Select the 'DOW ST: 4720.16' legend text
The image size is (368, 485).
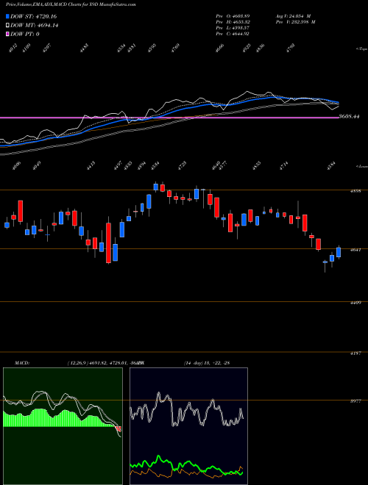[33, 17]
